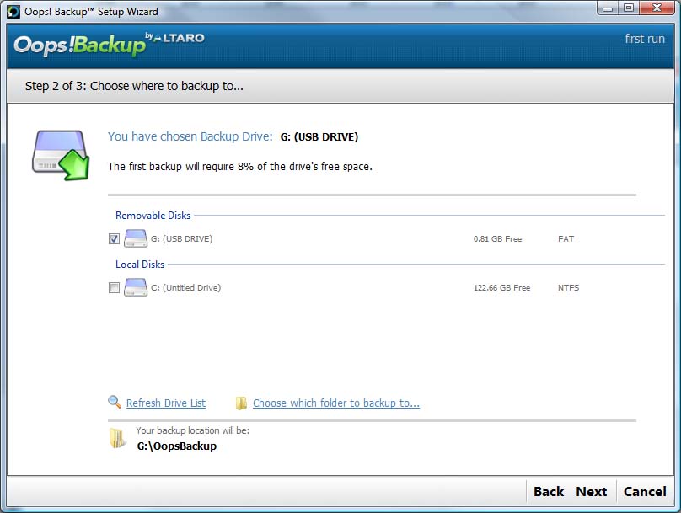
Task: Select the G: (USB DRIVE) row label
Action: 181,238
